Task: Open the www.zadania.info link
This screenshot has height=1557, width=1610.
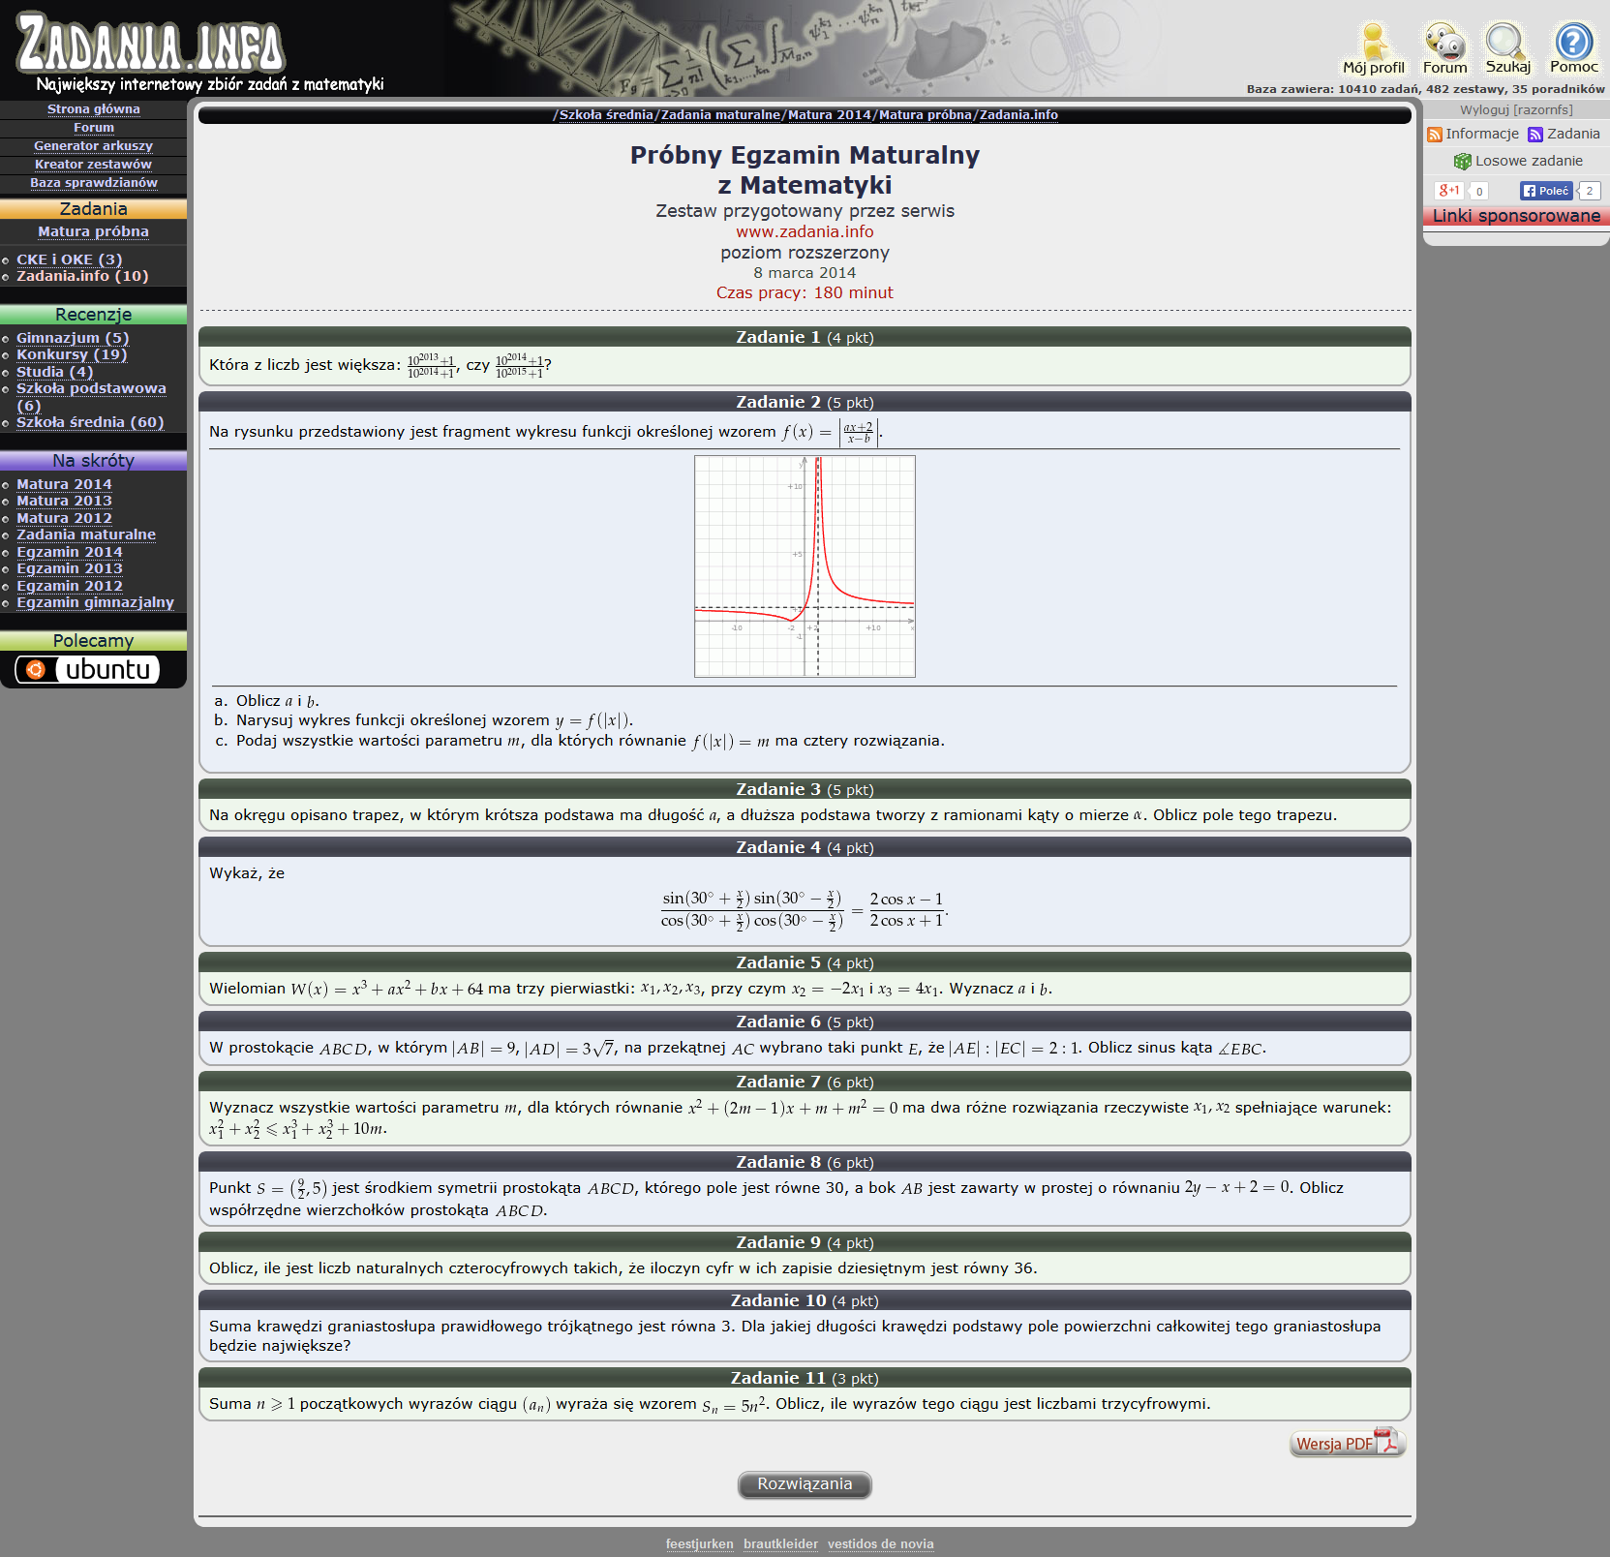Action: [x=805, y=232]
